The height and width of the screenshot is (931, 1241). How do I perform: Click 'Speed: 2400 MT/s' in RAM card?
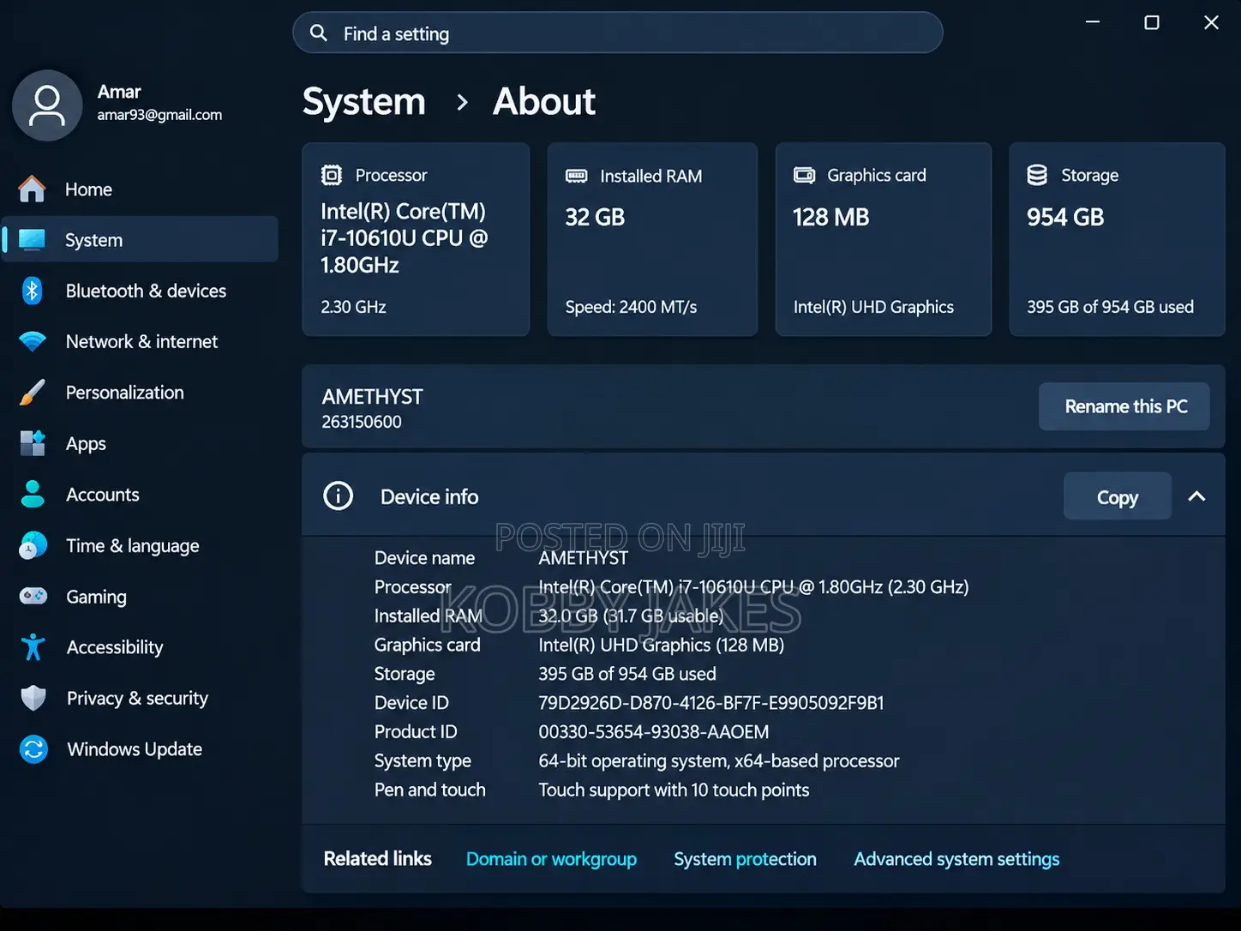coord(631,307)
